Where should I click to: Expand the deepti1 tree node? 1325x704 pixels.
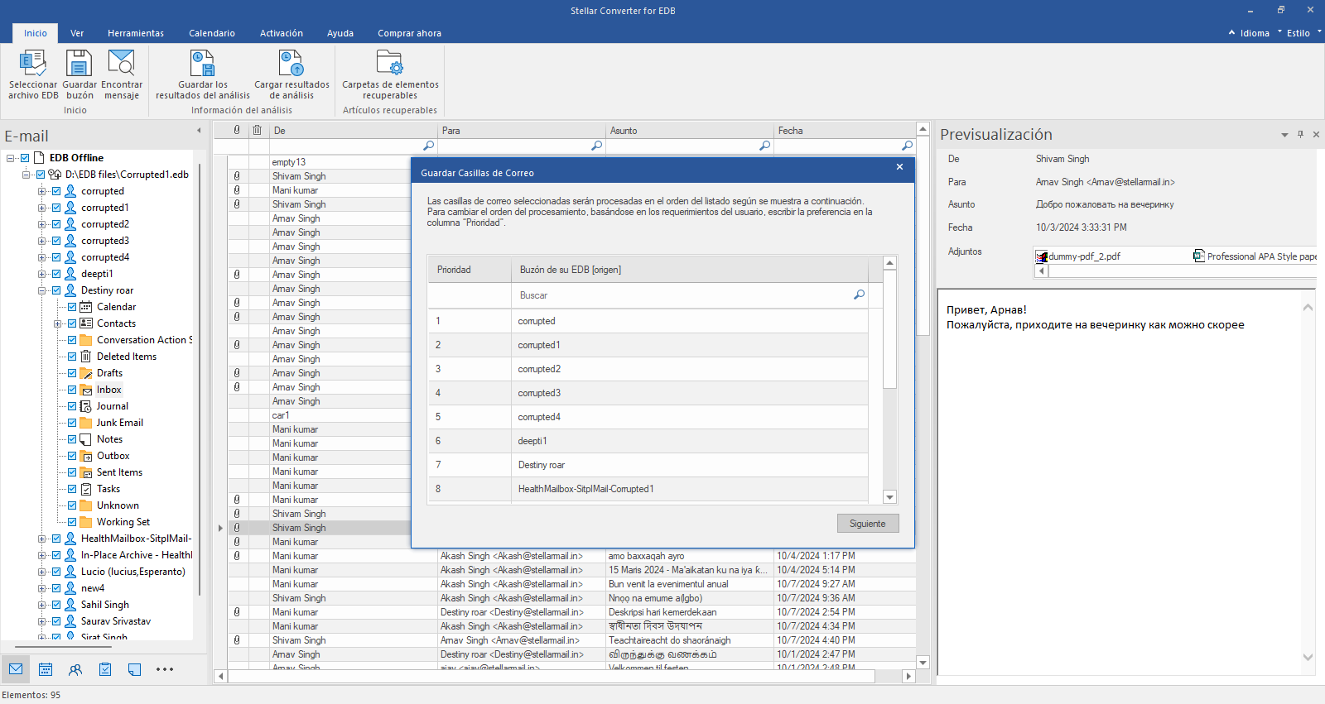[x=41, y=274]
